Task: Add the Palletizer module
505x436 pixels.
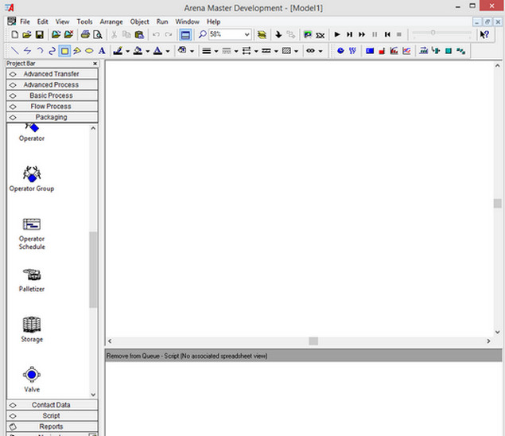Action: click(32, 280)
